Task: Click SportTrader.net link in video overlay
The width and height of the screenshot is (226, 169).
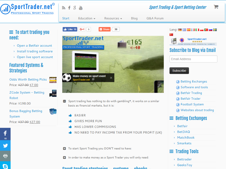Action: click(81, 80)
